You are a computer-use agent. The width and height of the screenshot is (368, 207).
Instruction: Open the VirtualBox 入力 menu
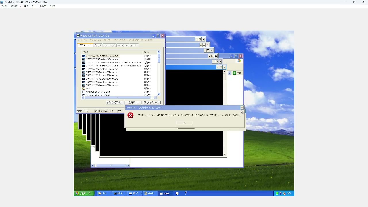(x=34, y=6)
